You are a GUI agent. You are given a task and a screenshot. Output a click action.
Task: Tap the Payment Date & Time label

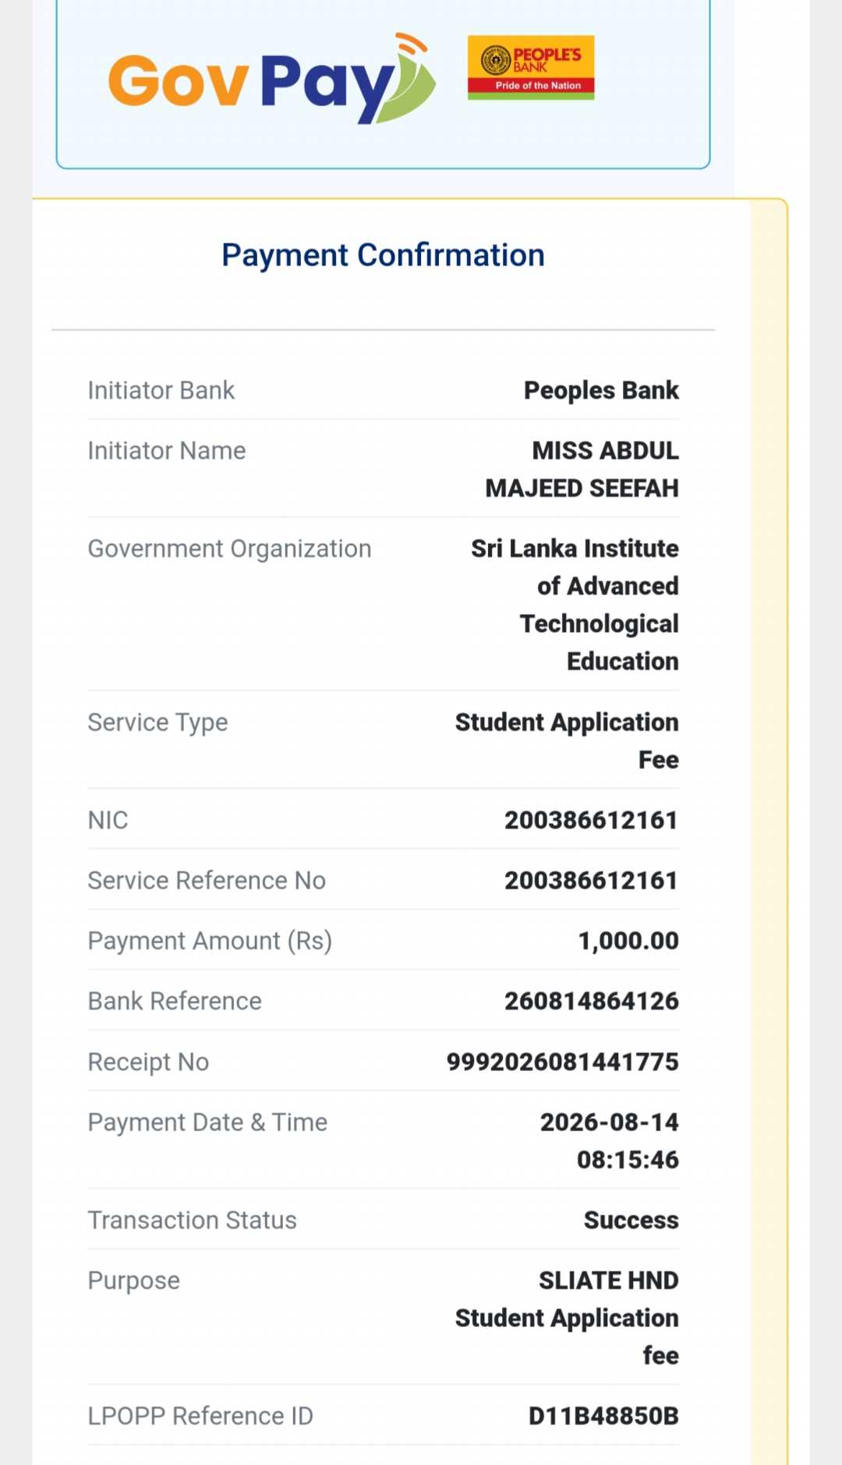(x=207, y=1122)
